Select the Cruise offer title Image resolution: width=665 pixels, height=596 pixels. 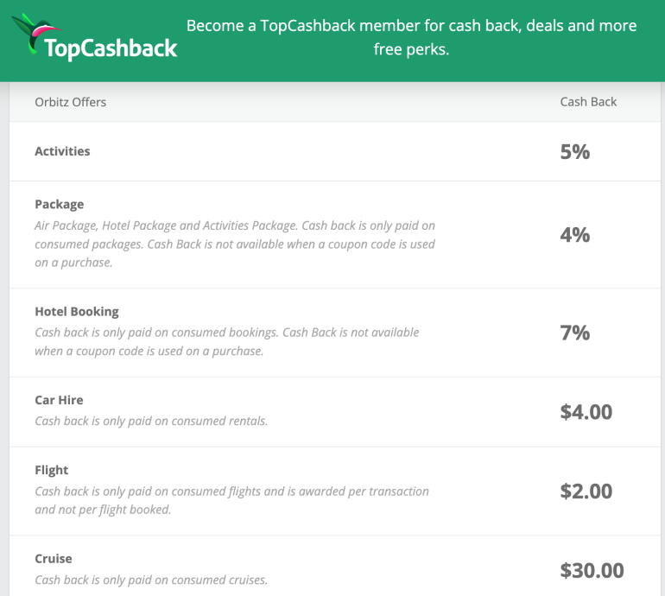click(x=54, y=559)
